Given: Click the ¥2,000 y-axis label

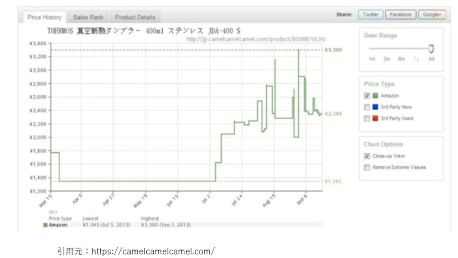Looking at the screenshot, I should pos(38,138).
